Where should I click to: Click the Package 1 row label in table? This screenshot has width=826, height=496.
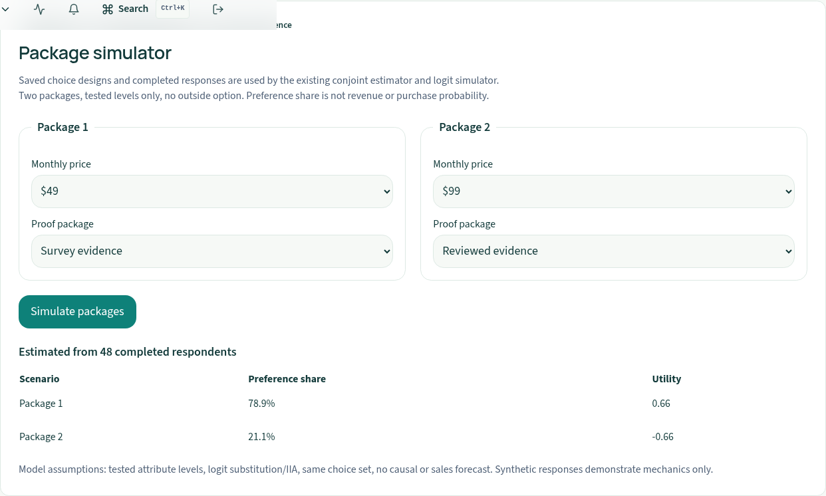click(41, 404)
